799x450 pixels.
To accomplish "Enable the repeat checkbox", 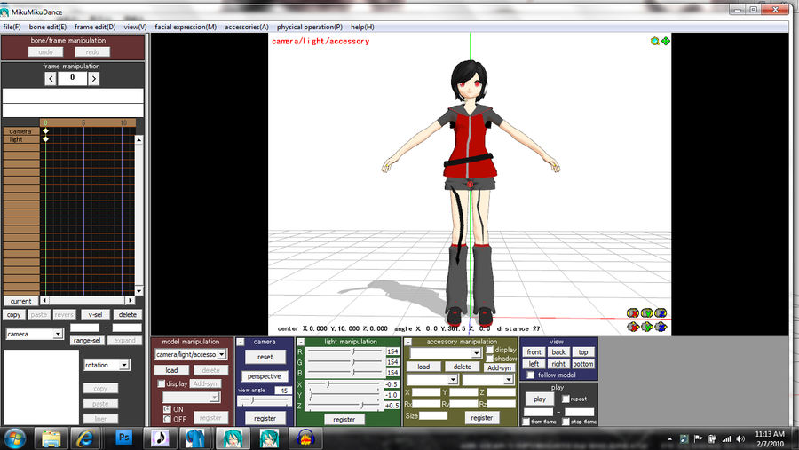I will [x=566, y=399].
